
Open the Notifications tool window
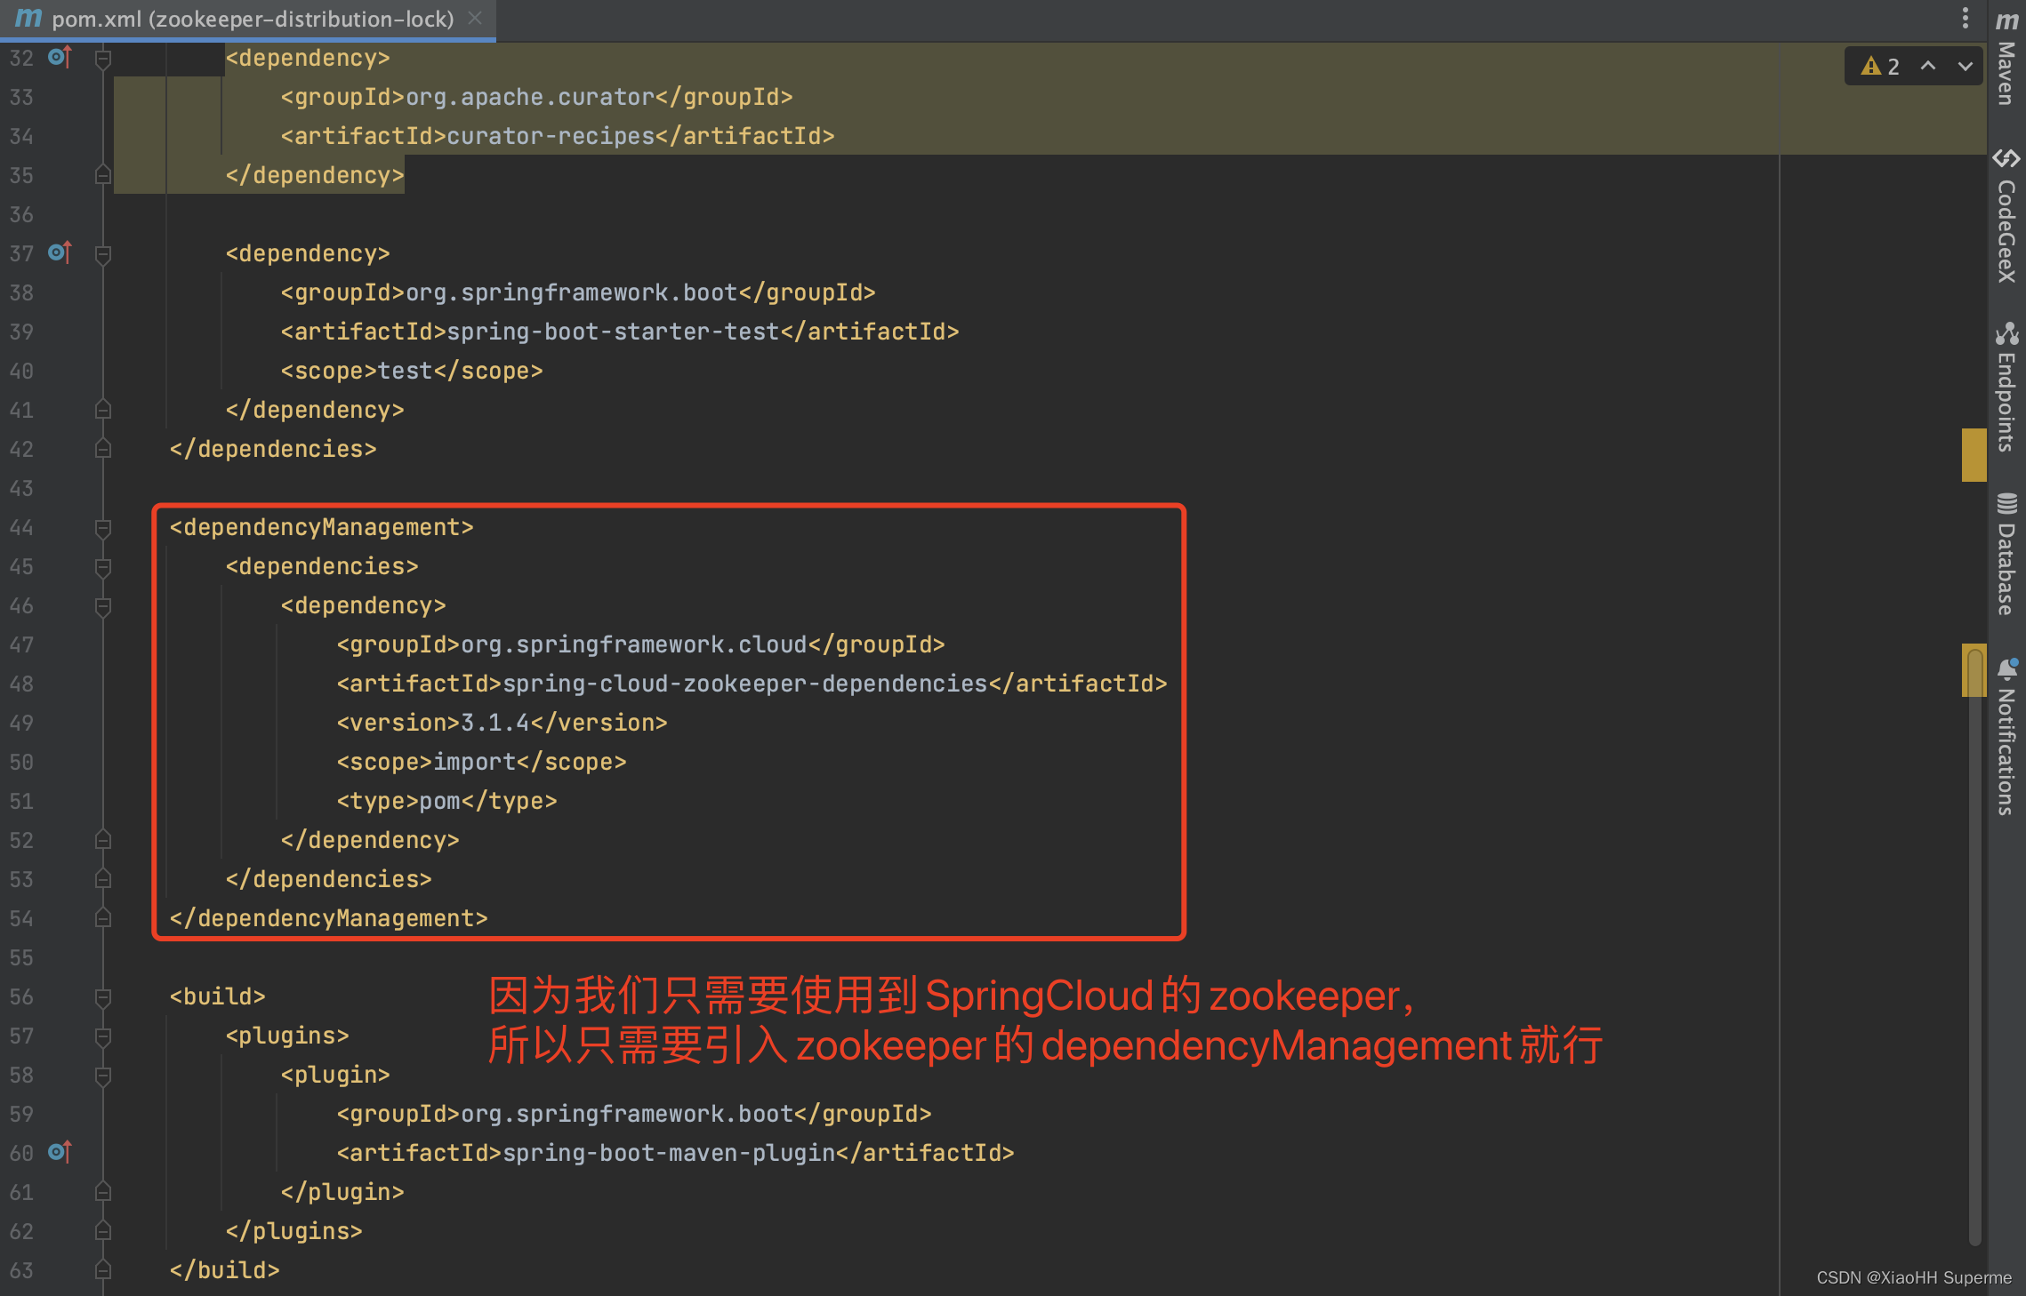tap(2006, 736)
